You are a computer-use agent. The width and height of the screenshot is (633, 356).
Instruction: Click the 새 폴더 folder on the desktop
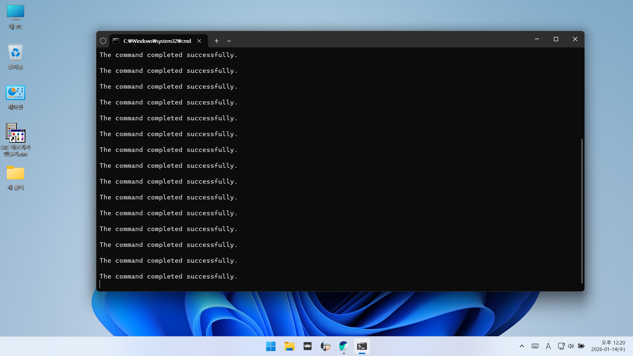tap(15, 177)
